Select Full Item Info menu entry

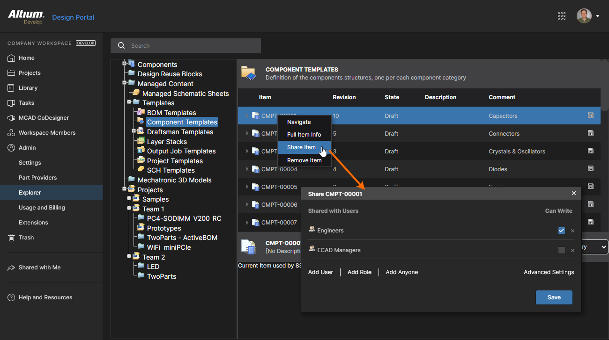coord(304,135)
